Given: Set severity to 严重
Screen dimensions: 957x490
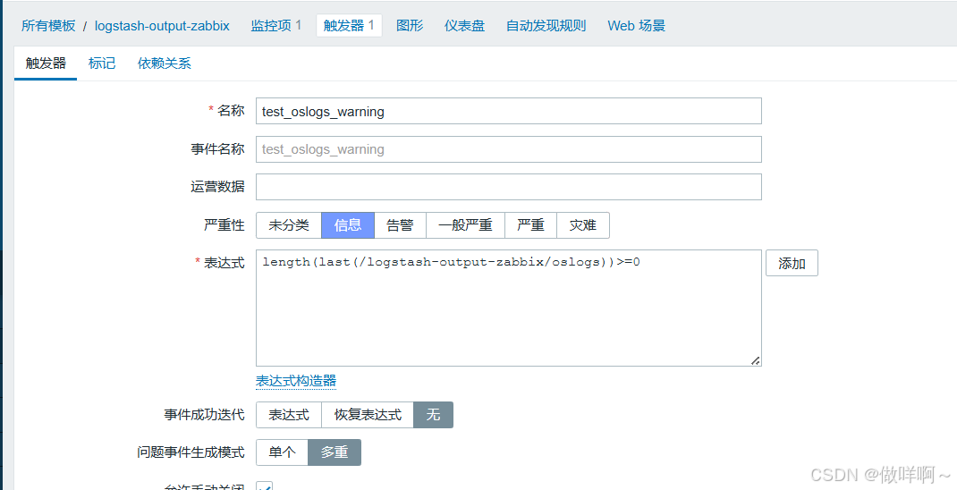Looking at the screenshot, I should 530,225.
